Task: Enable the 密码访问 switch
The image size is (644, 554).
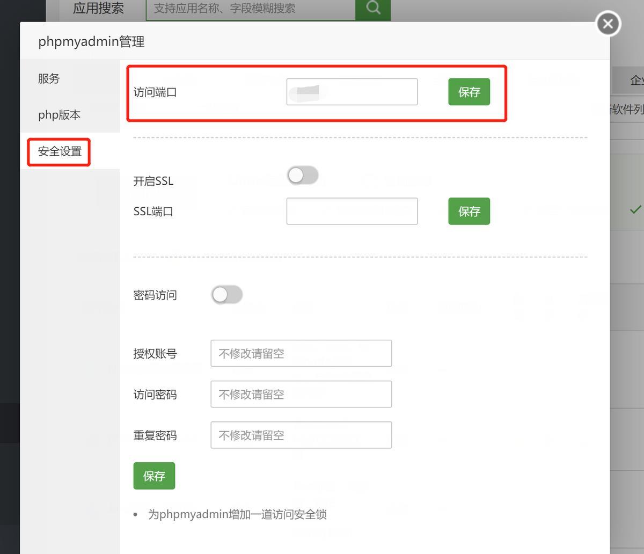Action: click(x=226, y=295)
